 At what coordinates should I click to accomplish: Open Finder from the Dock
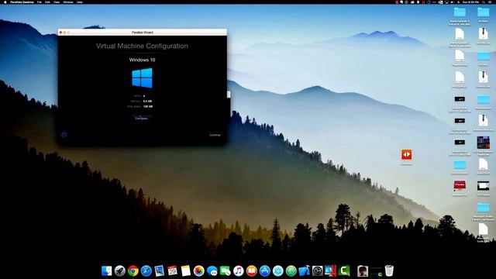point(107,271)
